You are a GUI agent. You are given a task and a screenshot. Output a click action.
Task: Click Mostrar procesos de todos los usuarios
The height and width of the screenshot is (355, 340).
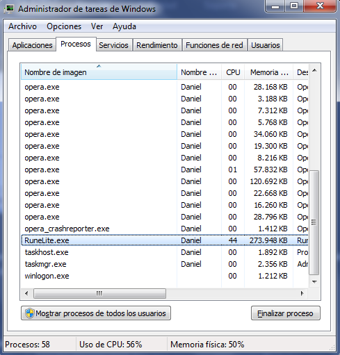click(96, 313)
